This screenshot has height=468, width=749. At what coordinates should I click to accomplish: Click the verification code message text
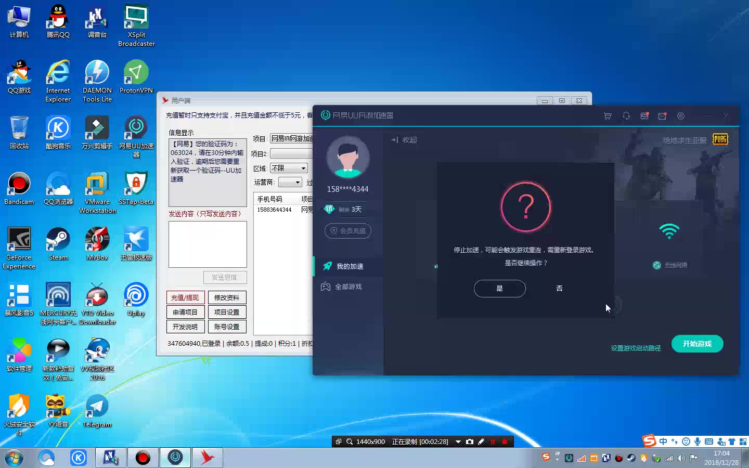click(x=208, y=161)
